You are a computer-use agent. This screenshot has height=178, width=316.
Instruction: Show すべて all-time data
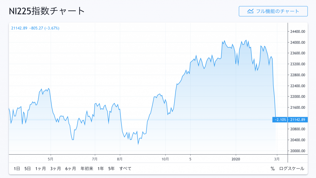pyautogui.click(x=125, y=168)
